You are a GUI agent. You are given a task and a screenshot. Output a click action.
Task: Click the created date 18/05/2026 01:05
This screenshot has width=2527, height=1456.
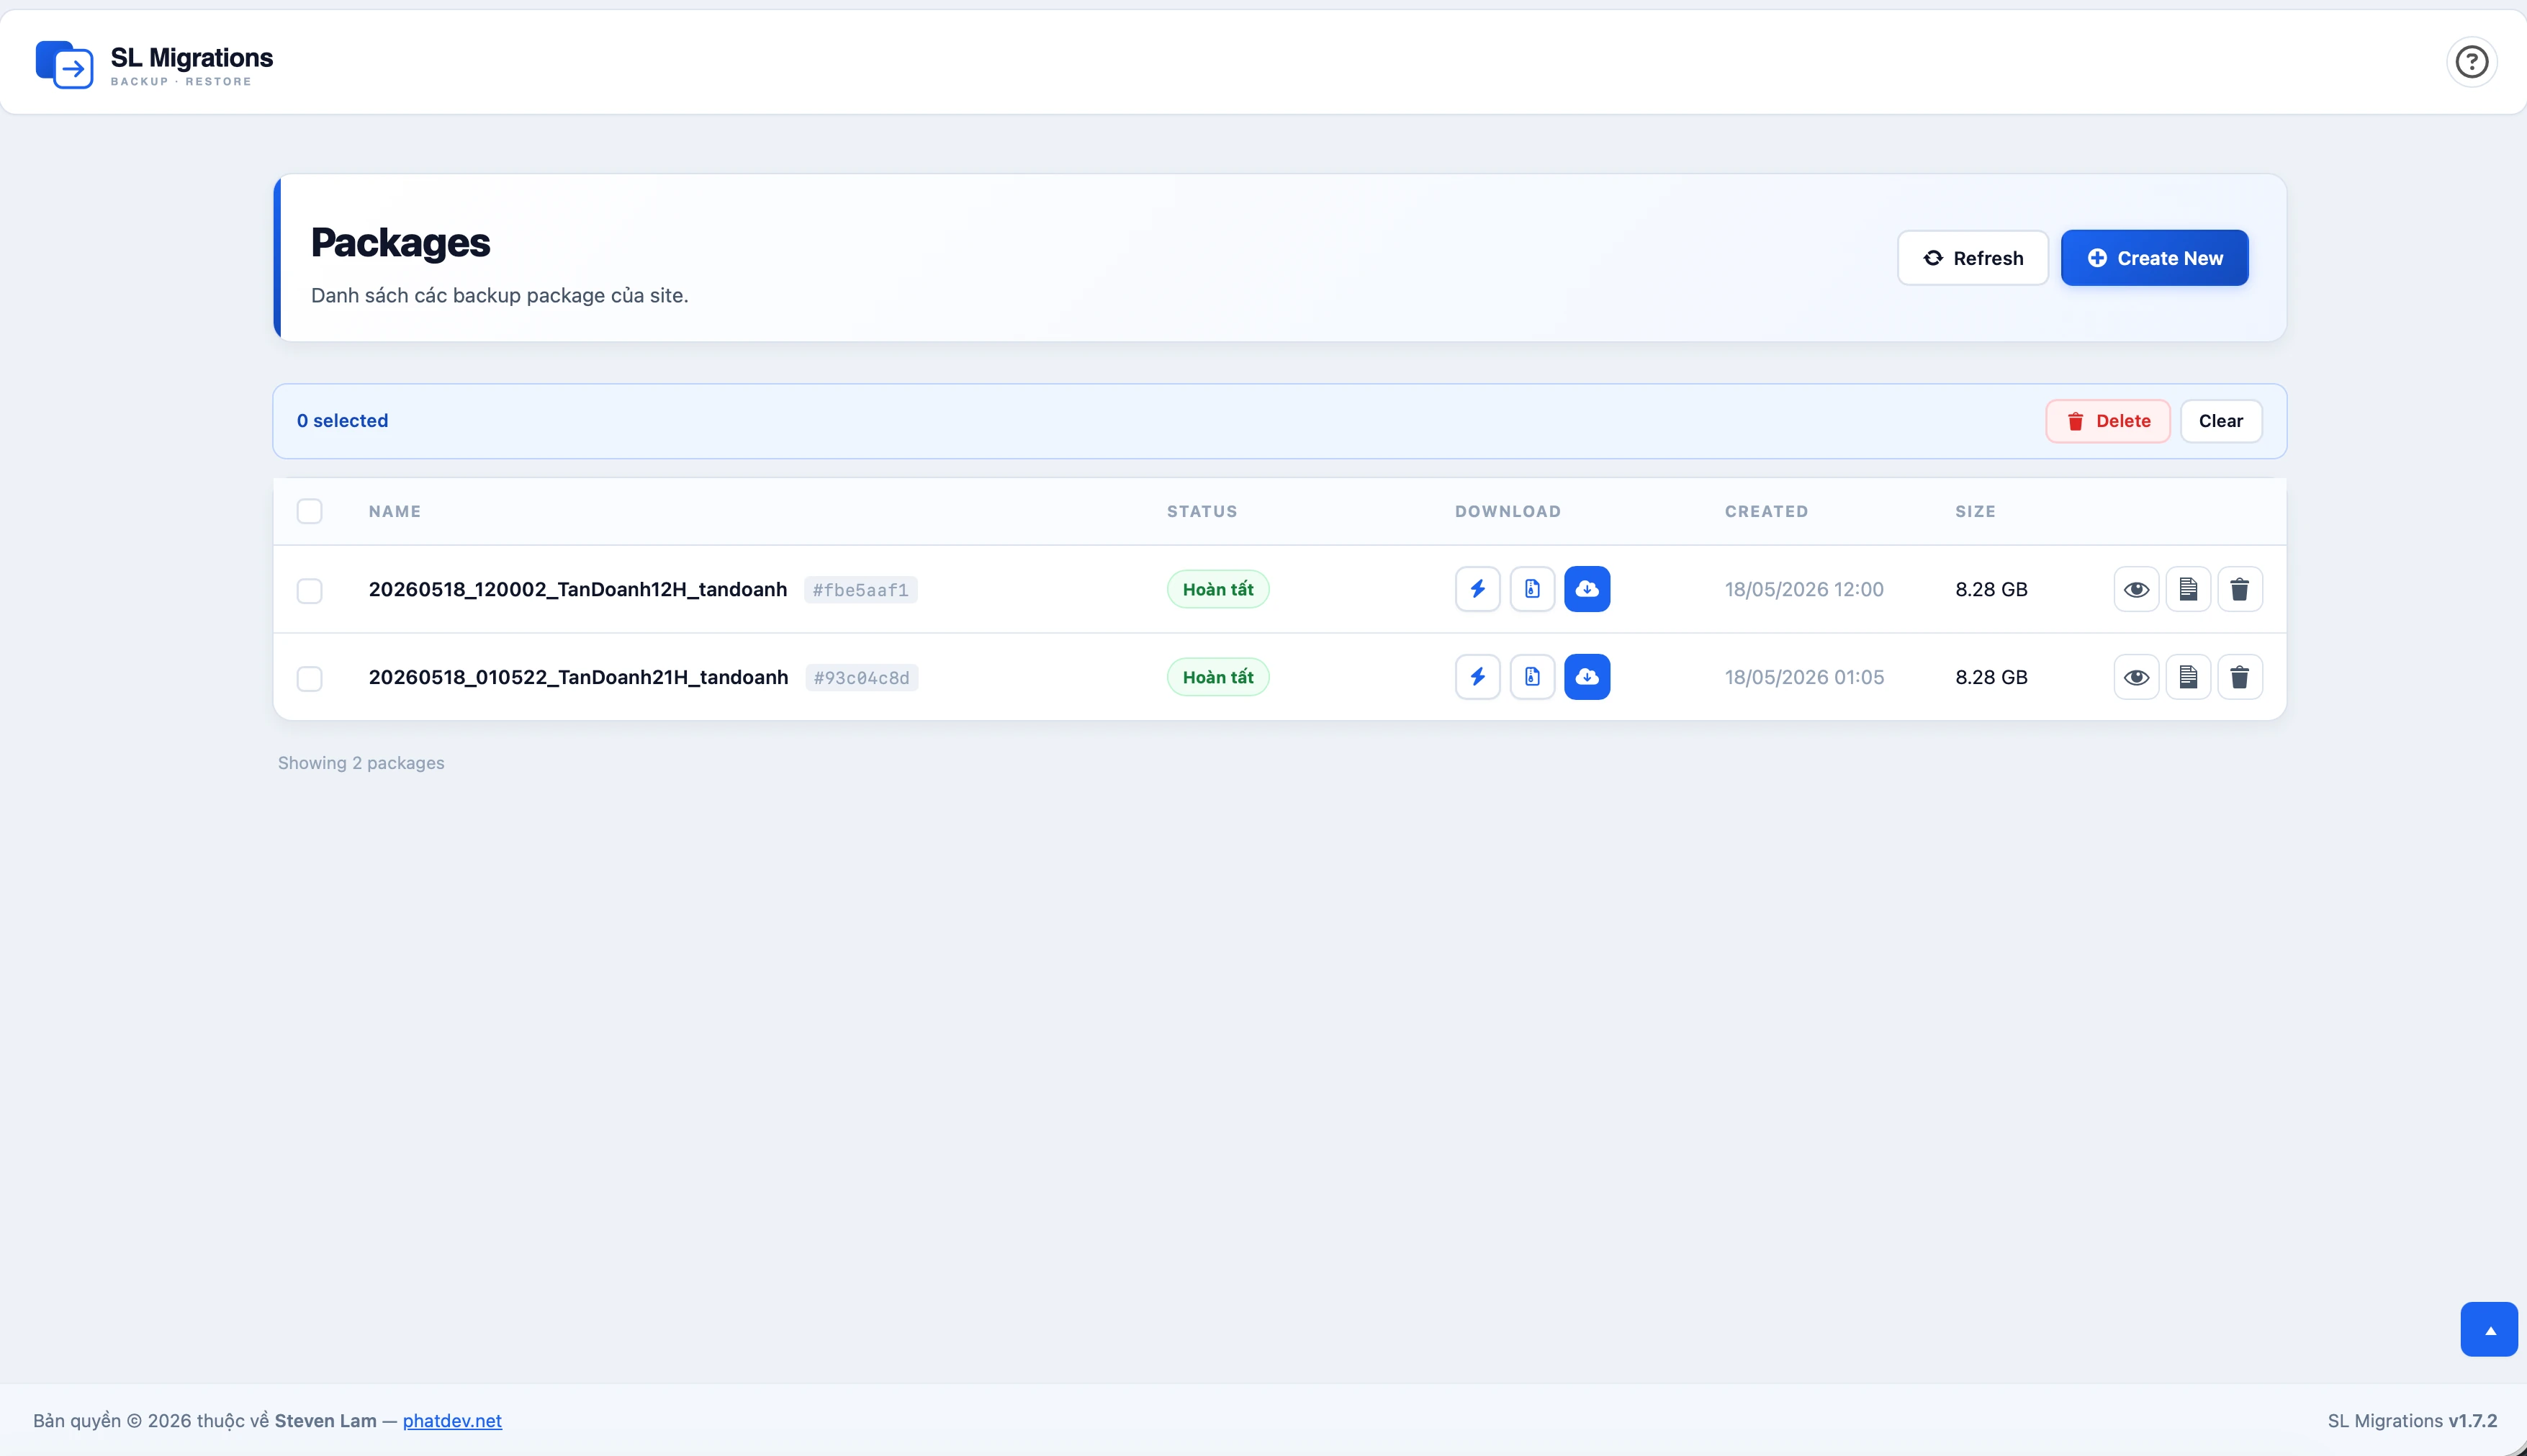[x=1803, y=677]
